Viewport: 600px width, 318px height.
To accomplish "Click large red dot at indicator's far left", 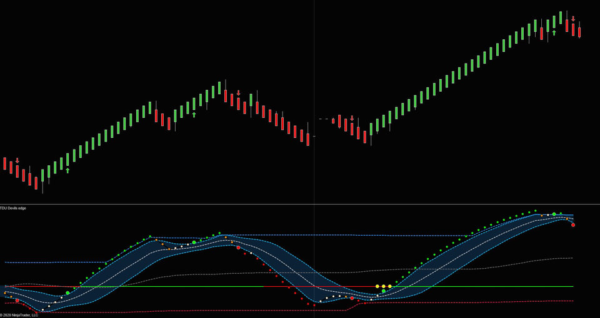I will [x=17, y=301].
